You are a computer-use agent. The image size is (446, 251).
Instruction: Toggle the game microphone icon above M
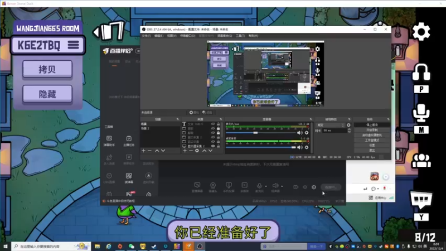click(x=421, y=113)
